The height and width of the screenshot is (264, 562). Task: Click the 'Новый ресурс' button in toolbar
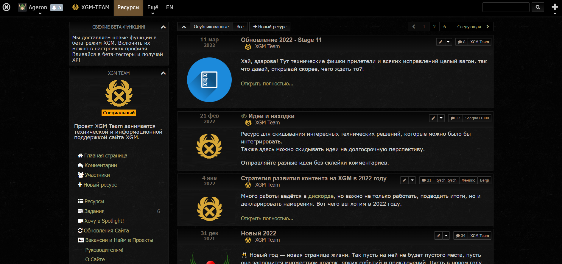pyautogui.click(x=270, y=26)
